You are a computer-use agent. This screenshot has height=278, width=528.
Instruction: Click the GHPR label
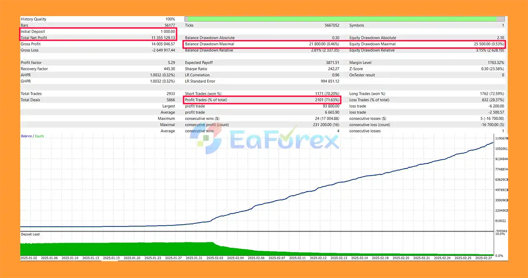point(26,81)
